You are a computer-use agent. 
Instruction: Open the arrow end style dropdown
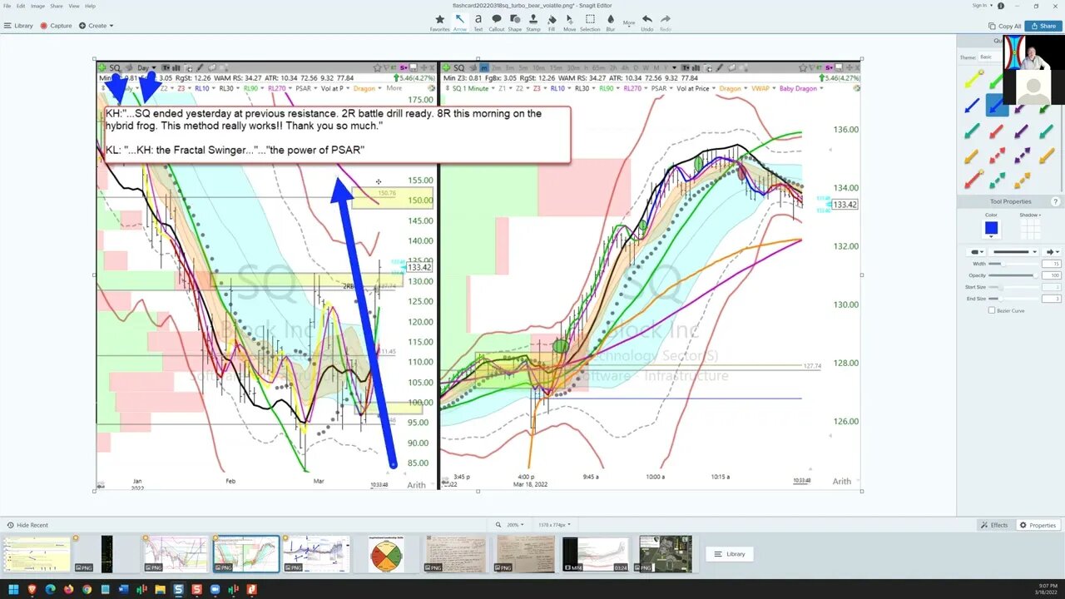[x=1053, y=251]
